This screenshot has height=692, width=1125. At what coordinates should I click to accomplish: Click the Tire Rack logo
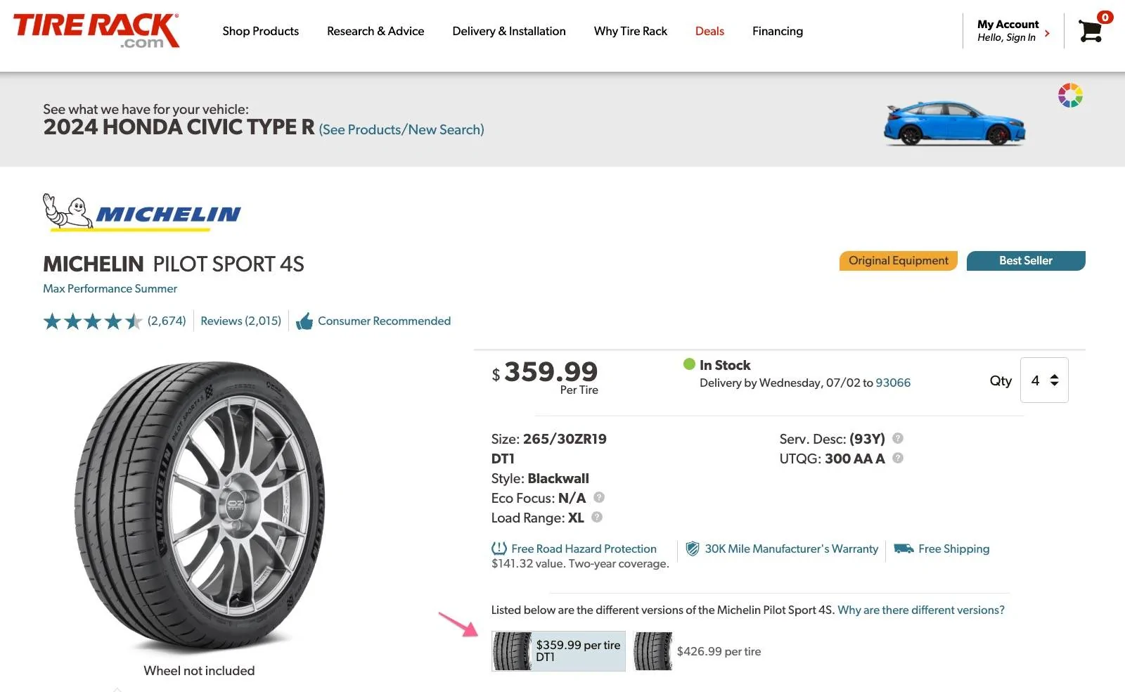[96, 31]
